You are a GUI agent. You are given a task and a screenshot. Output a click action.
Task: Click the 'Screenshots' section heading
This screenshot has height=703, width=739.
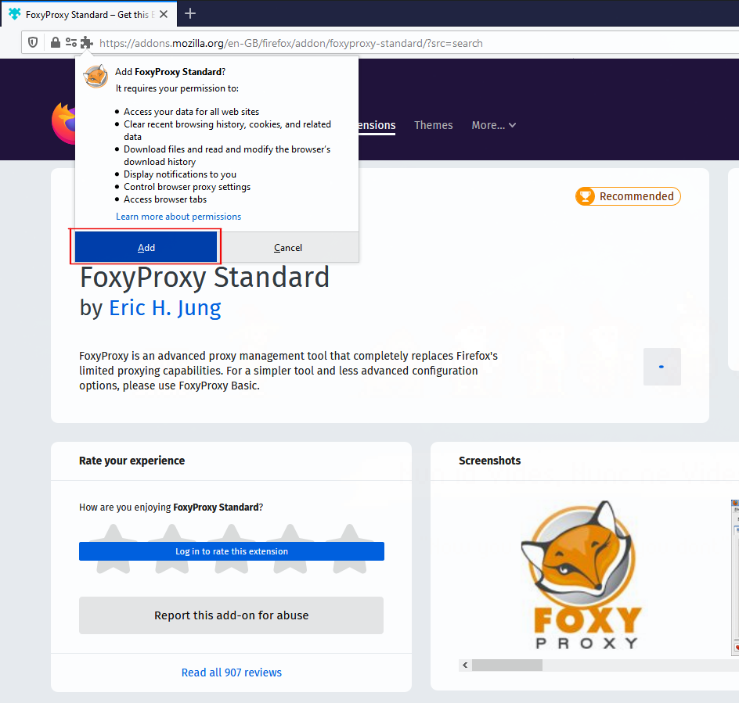click(x=490, y=461)
